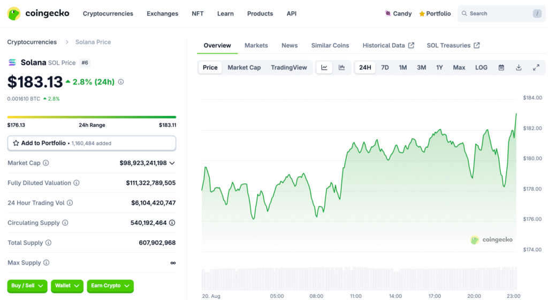Click the price line at chart's latest peak
Screen dimensions: 548x300
coord(516,114)
